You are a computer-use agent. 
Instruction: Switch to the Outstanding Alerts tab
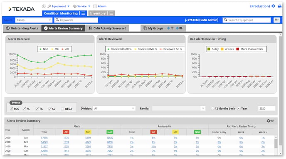point(22,28)
